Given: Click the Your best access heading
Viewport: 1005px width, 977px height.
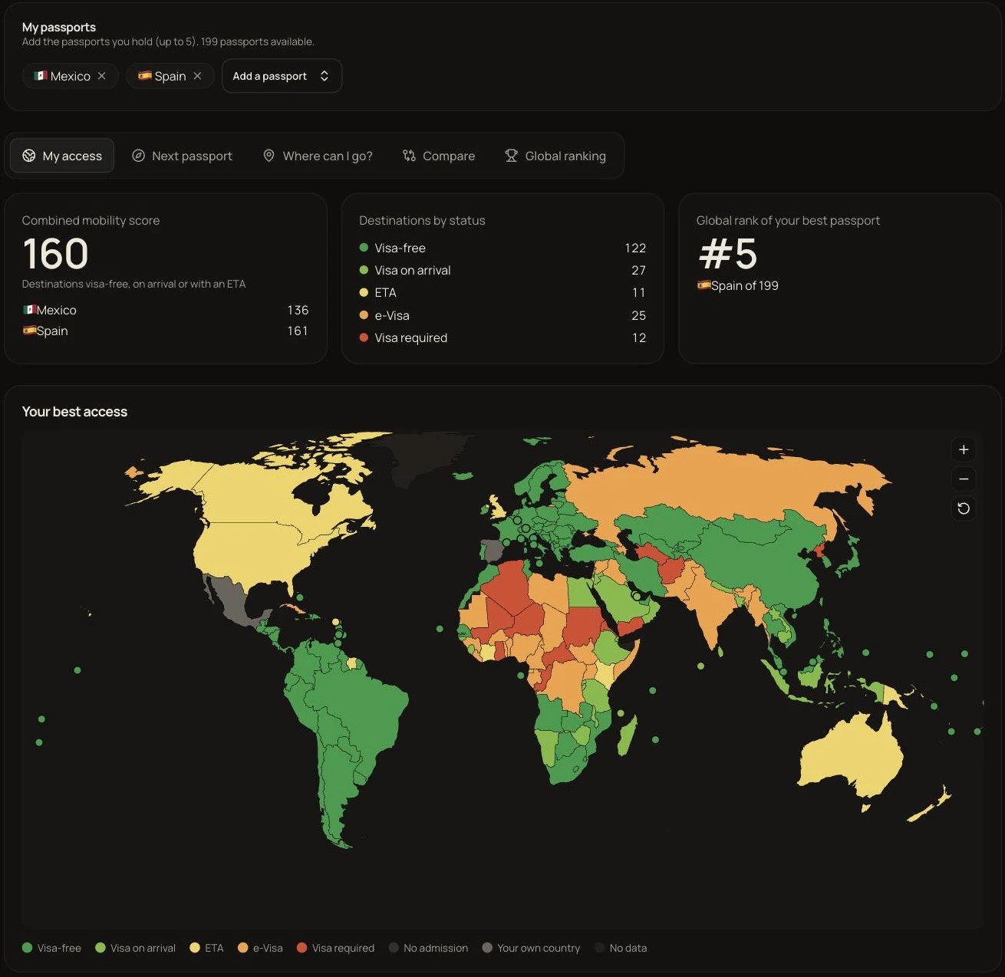Looking at the screenshot, I should [74, 412].
